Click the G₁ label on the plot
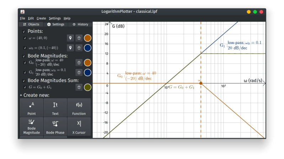The height and width of the screenshot is (159, 284). point(241,45)
